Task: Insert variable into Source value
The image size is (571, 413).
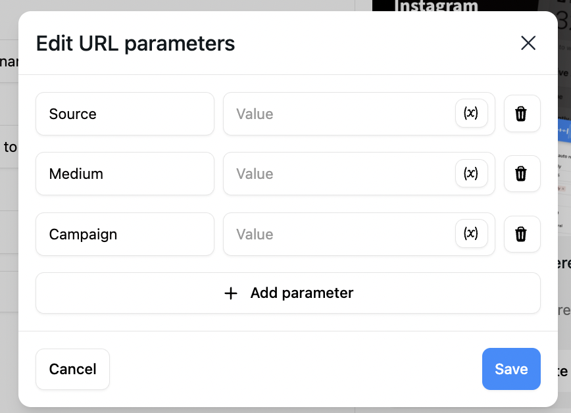Action: (x=471, y=113)
